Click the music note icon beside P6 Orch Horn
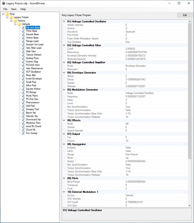Screen dimensions: 194x223 (23, 65)
